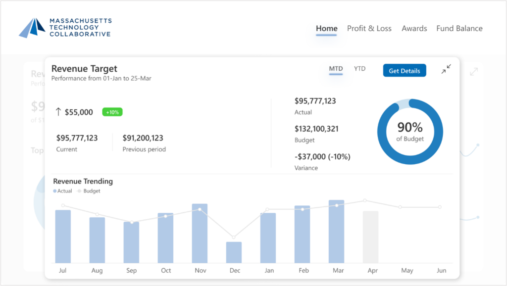Click the Revenue Trending heading
This screenshot has width=507, height=286.
(x=83, y=181)
